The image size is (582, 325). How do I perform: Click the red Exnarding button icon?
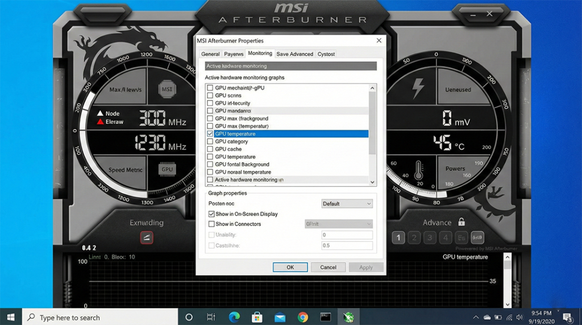[147, 238]
